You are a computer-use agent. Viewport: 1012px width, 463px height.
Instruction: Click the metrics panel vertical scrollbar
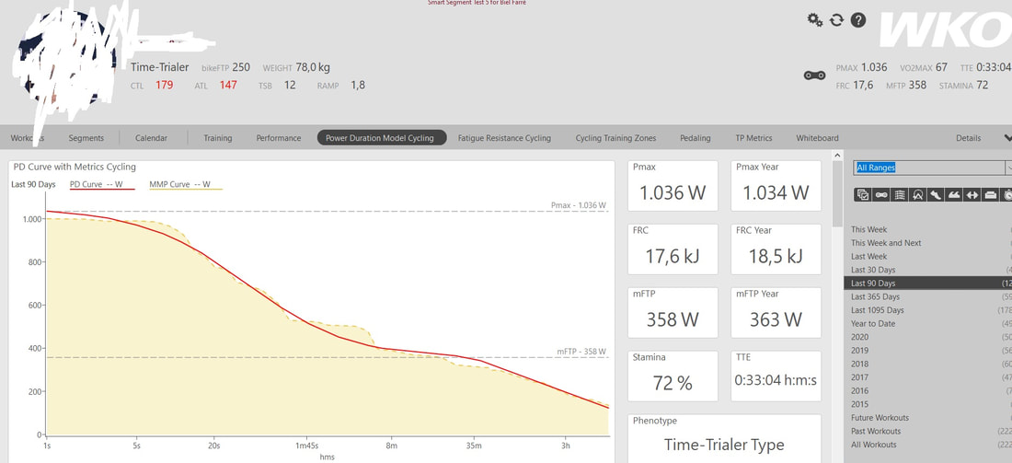(837, 193)
